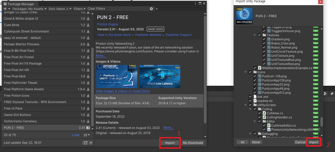
Task: Click download icon for Free Potion Icons
Action: coord(88,96)
